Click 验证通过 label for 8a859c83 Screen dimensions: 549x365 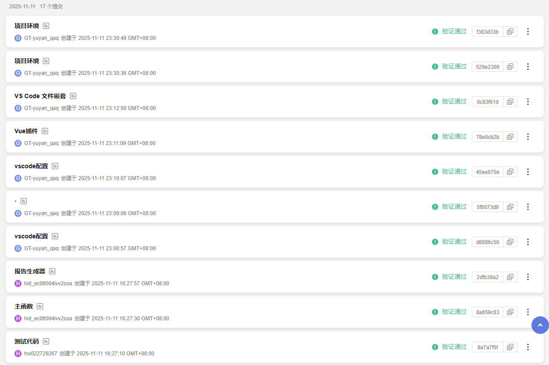454,312
